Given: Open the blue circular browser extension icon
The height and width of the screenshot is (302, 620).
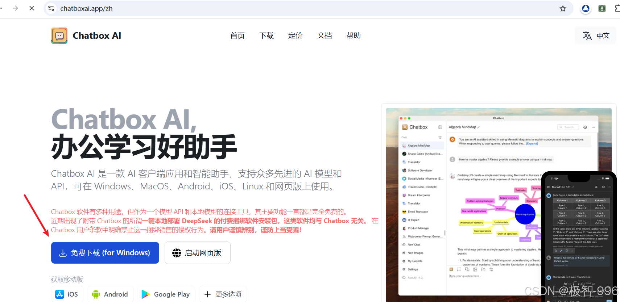Looking at the screenshot, I should [586, 8].
